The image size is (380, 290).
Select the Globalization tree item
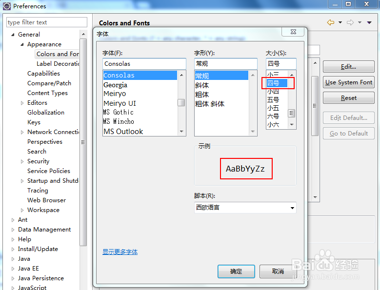(46, 113)
